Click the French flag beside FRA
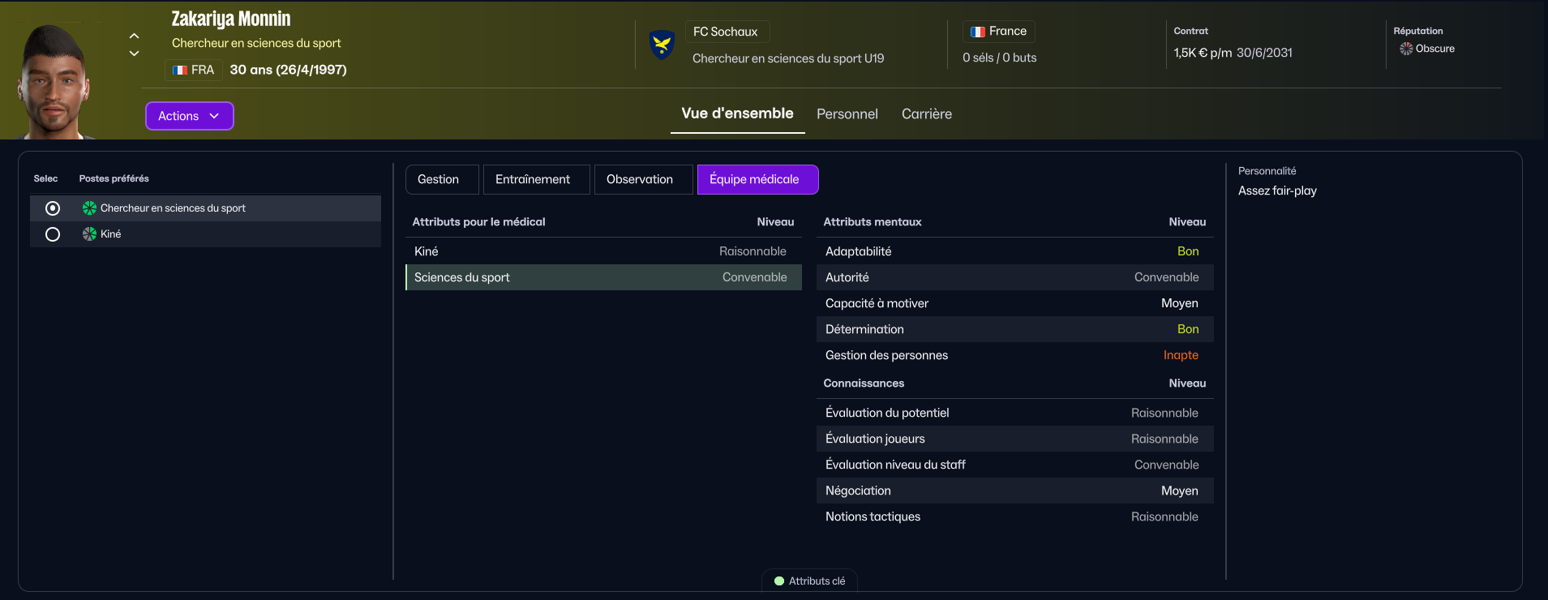Screen dimensions: 1548x600 point(180,71)
